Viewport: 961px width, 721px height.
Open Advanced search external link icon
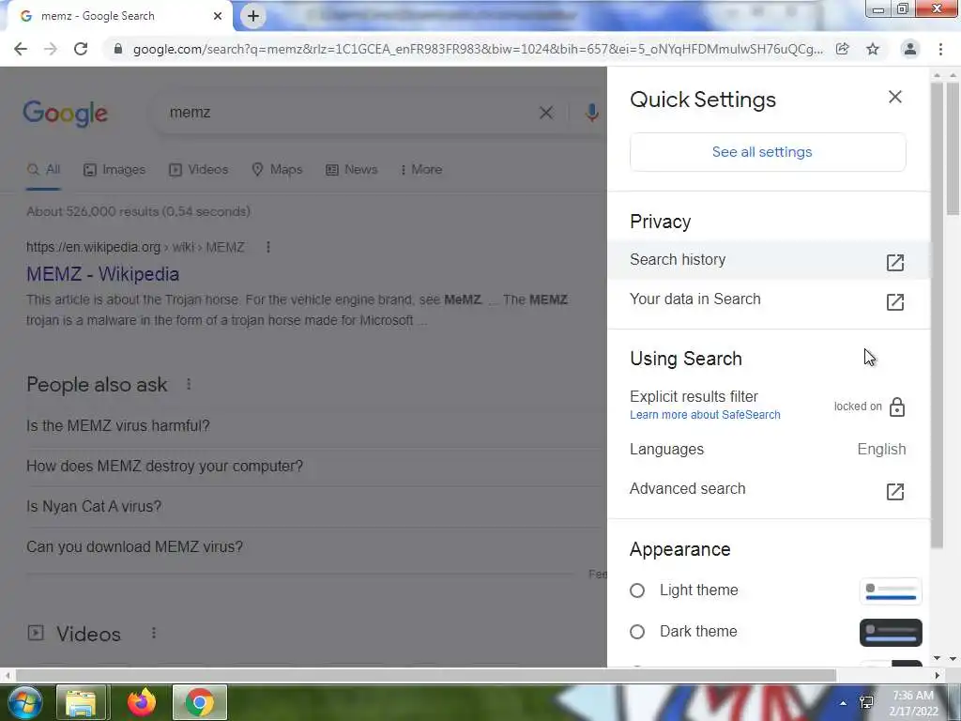coord(894,491)
